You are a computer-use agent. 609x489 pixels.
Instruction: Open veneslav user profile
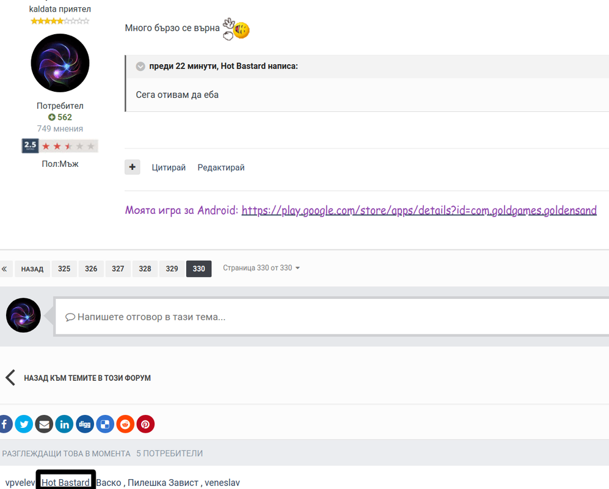coord(222,482)
